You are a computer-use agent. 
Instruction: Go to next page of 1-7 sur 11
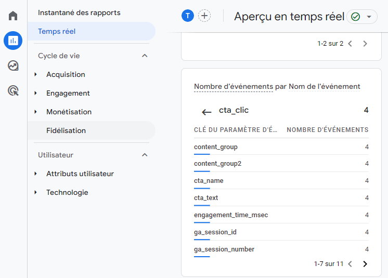tap(365, 264)
